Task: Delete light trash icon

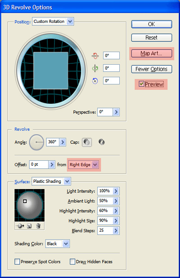Action: click(38, 226)
